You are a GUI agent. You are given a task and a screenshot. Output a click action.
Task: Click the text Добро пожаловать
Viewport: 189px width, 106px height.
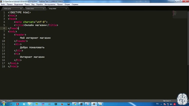tap(32, 47)
